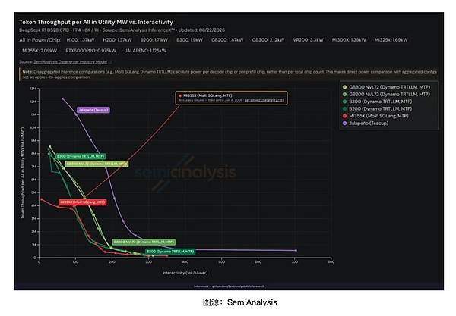This screenshot has height=316, width=456.
Task: Click the 'All in Power/Chip:' label
Action: 40,40
